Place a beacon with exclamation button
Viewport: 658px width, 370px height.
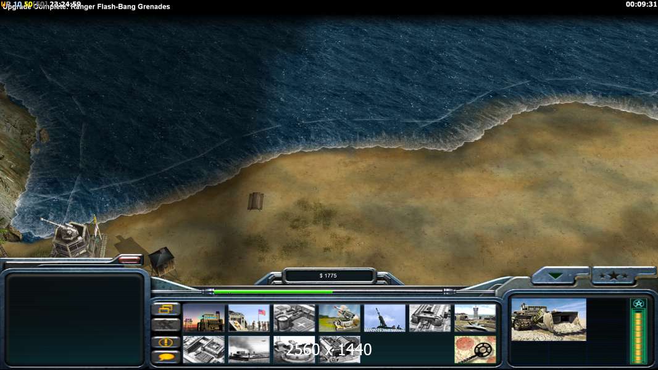[166, 342]
